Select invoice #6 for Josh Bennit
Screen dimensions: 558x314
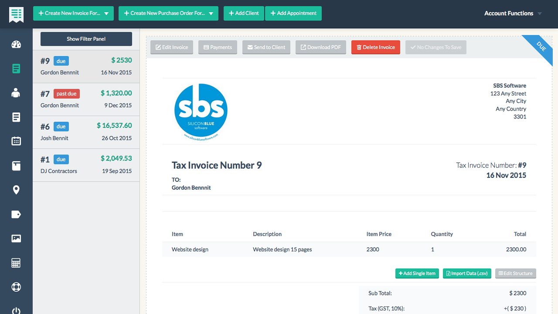click(86, 132)
